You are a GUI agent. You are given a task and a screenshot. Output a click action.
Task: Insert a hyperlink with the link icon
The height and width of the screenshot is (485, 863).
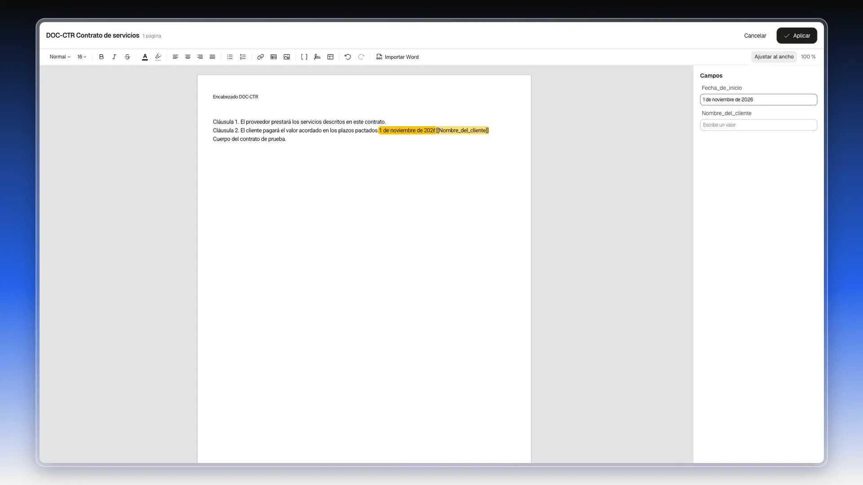[260, 57]
